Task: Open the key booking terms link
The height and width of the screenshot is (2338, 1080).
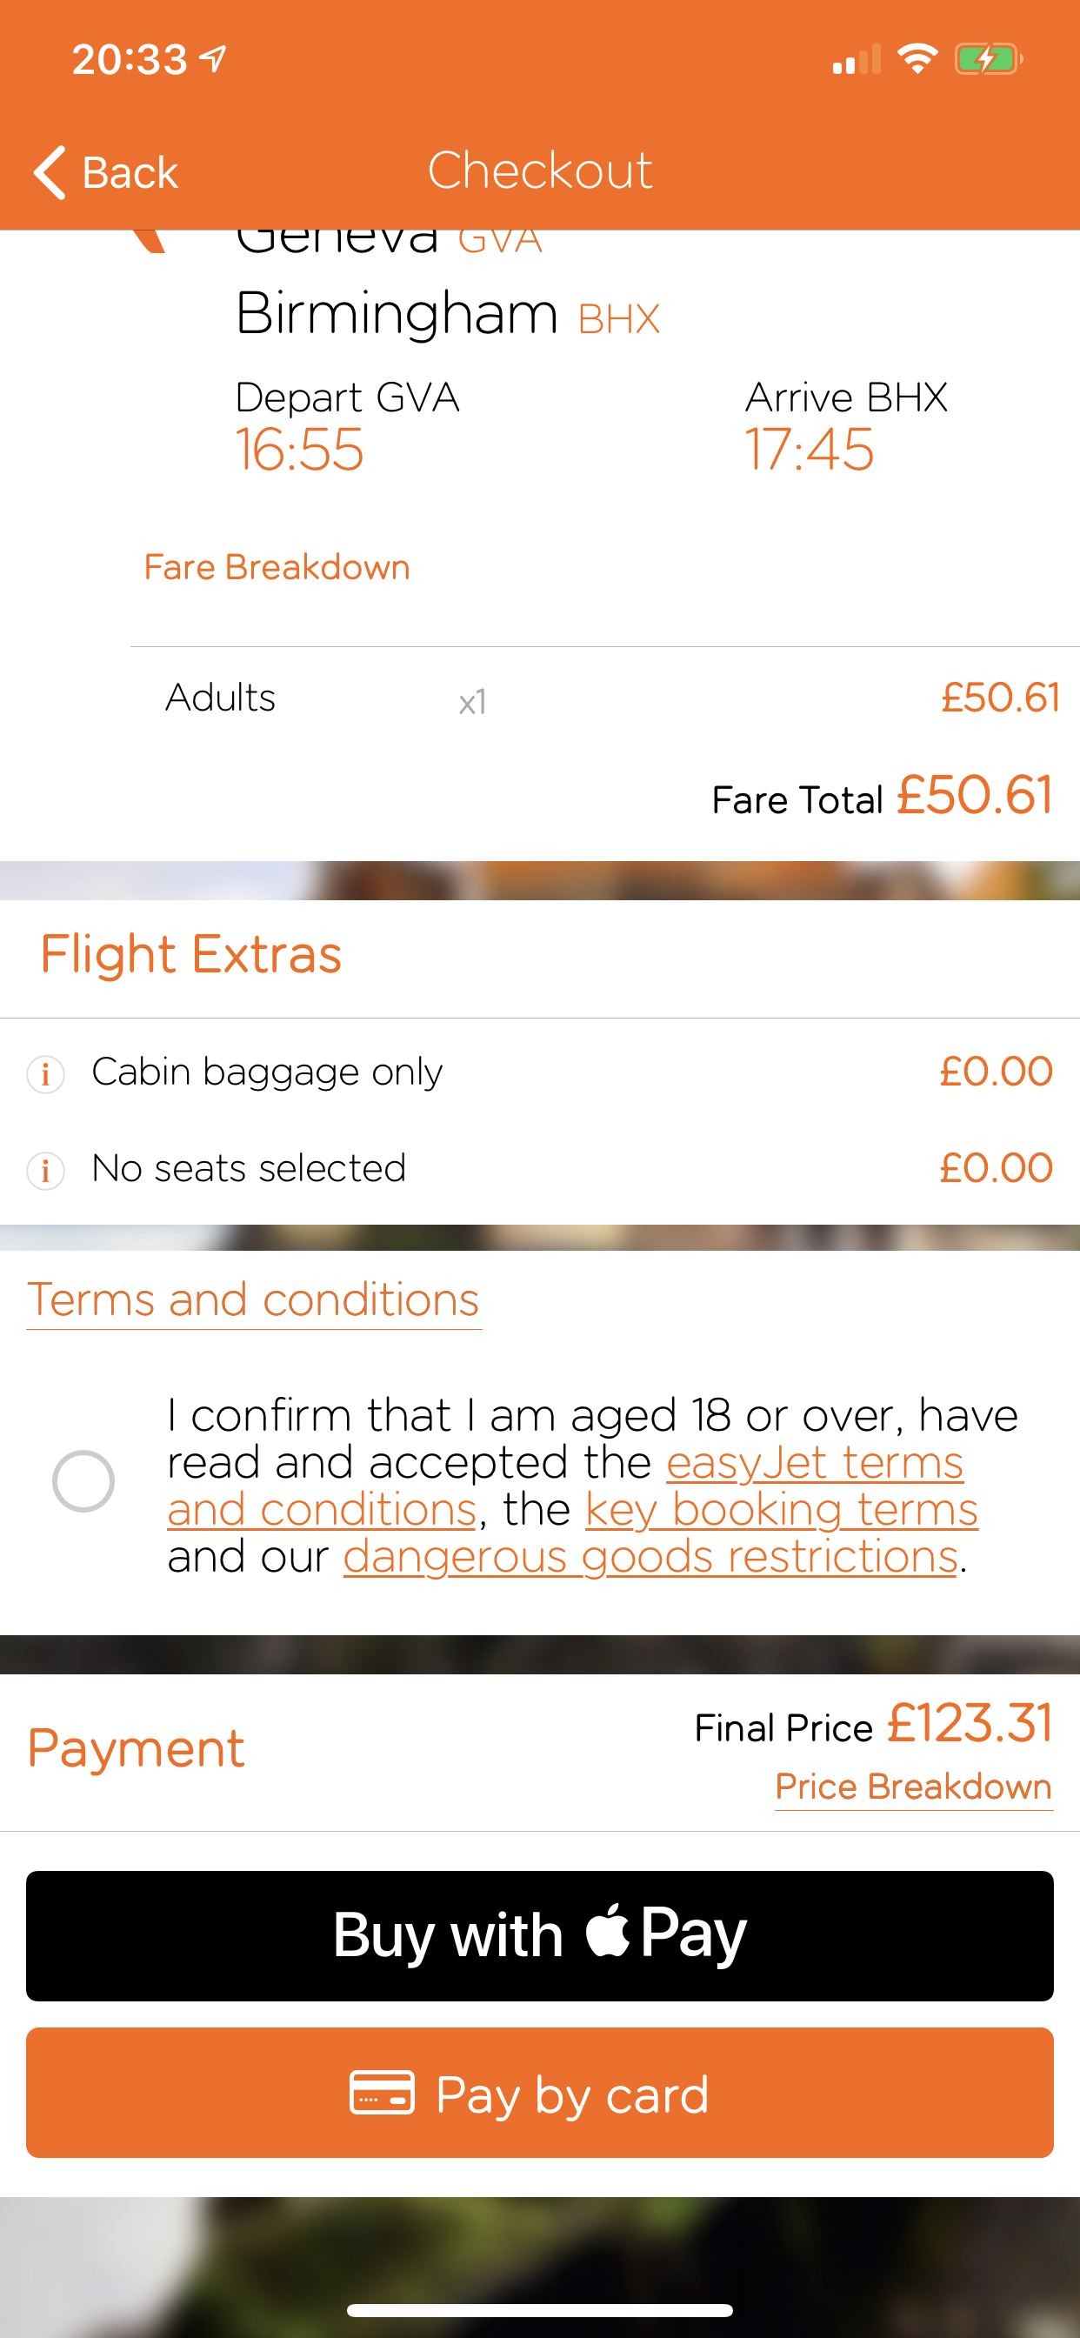Action: coord(782,1509)
